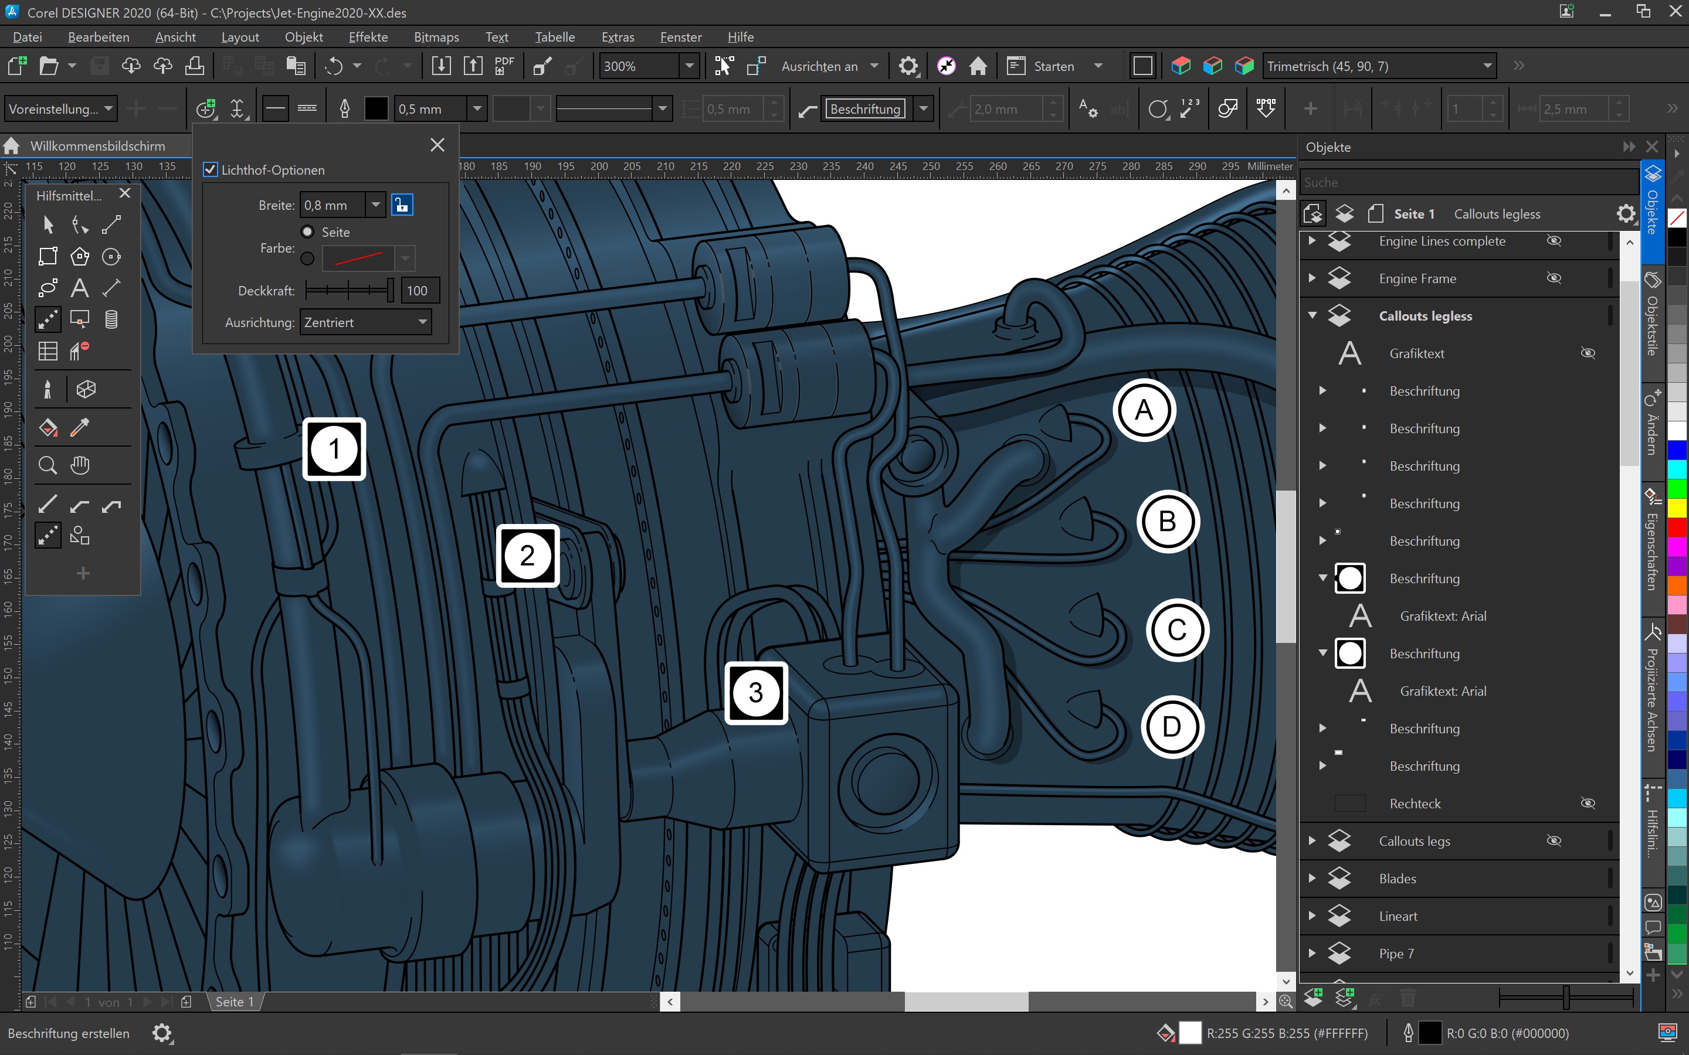Open the zoom level 300% dropdown
This screenshot has height=1055, width=1689.
tap(689, 66)
